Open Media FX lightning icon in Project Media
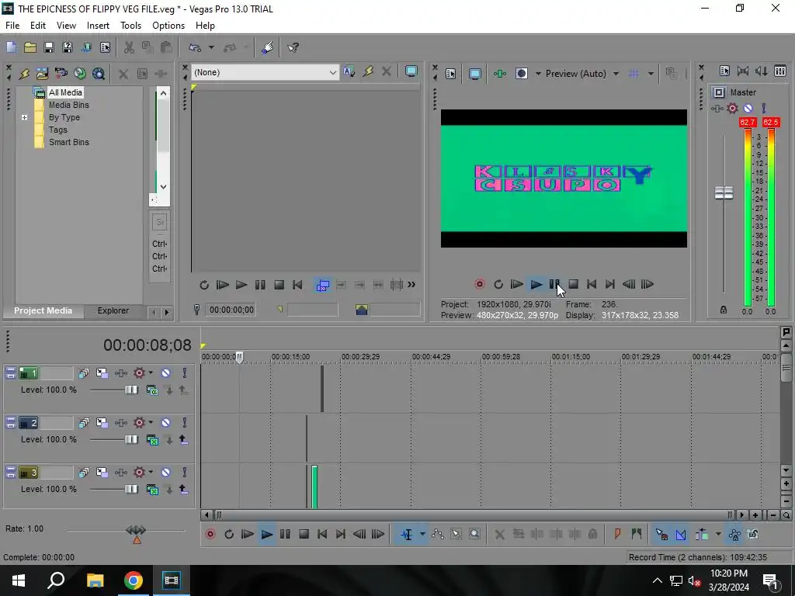The image size is (795, 596). click(x=24, y=74)
